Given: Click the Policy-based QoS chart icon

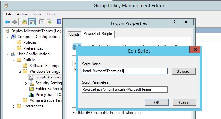Looking at the screenshot, I should click(32, 95).
